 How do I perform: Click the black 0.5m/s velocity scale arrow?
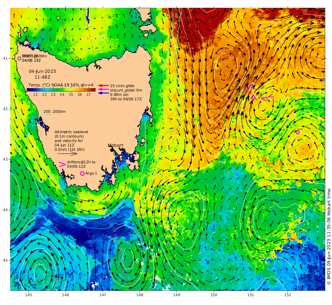(x=67, y=154)
